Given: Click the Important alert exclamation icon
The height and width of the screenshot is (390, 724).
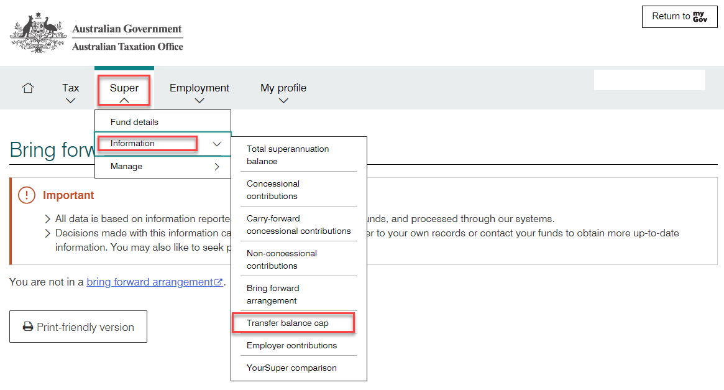Looking at the screenshot, I should pos(27,195).
